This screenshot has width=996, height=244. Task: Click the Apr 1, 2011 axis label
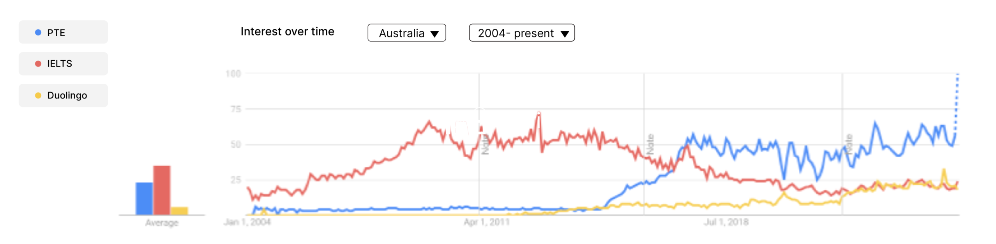(486, 222)
